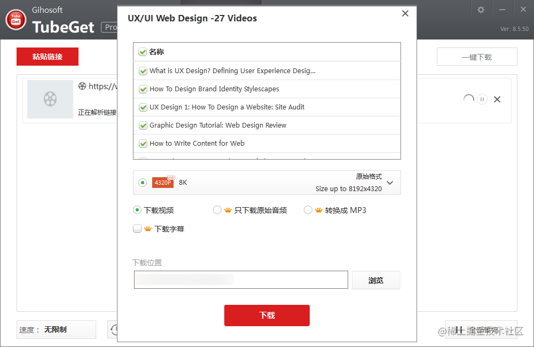The width and height of the screenshot is (534, 347).
Task: Click the TubeGet app logo
Action: point(16,20)
